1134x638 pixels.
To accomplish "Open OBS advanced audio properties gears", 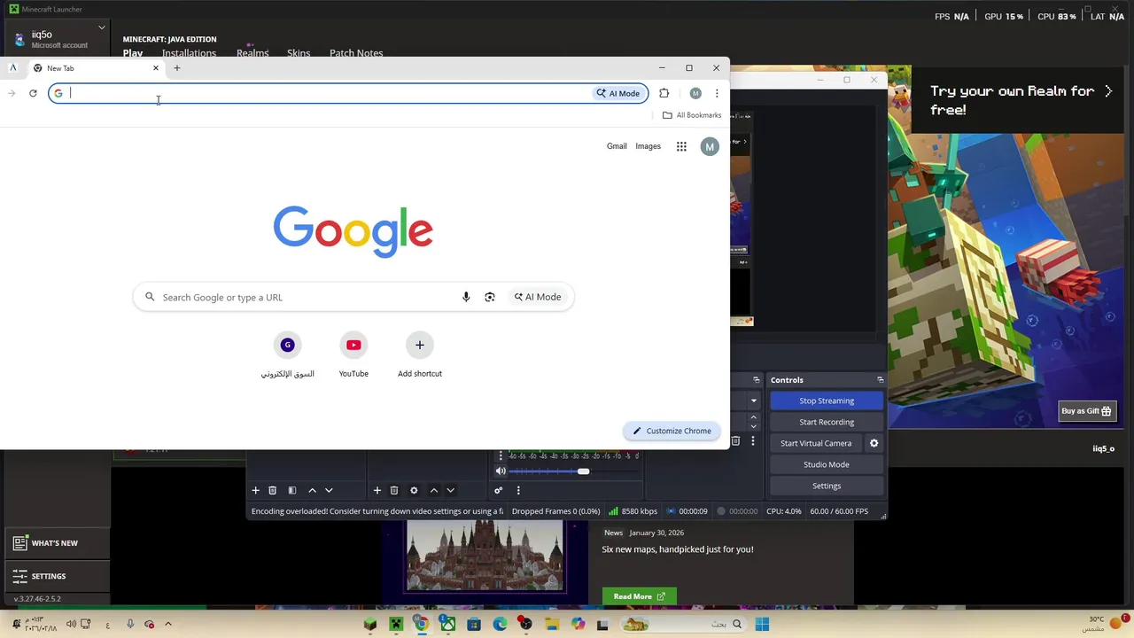I will 498,490.
